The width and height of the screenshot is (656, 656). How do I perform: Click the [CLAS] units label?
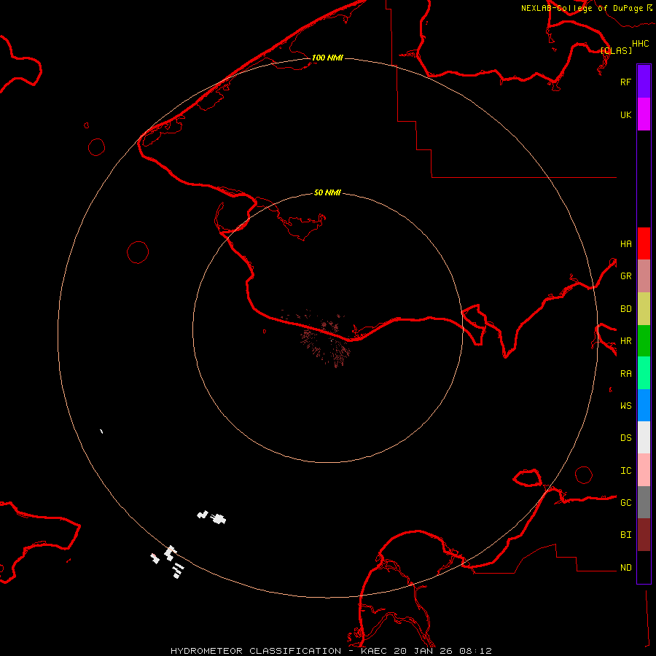[x=616, y=51]
